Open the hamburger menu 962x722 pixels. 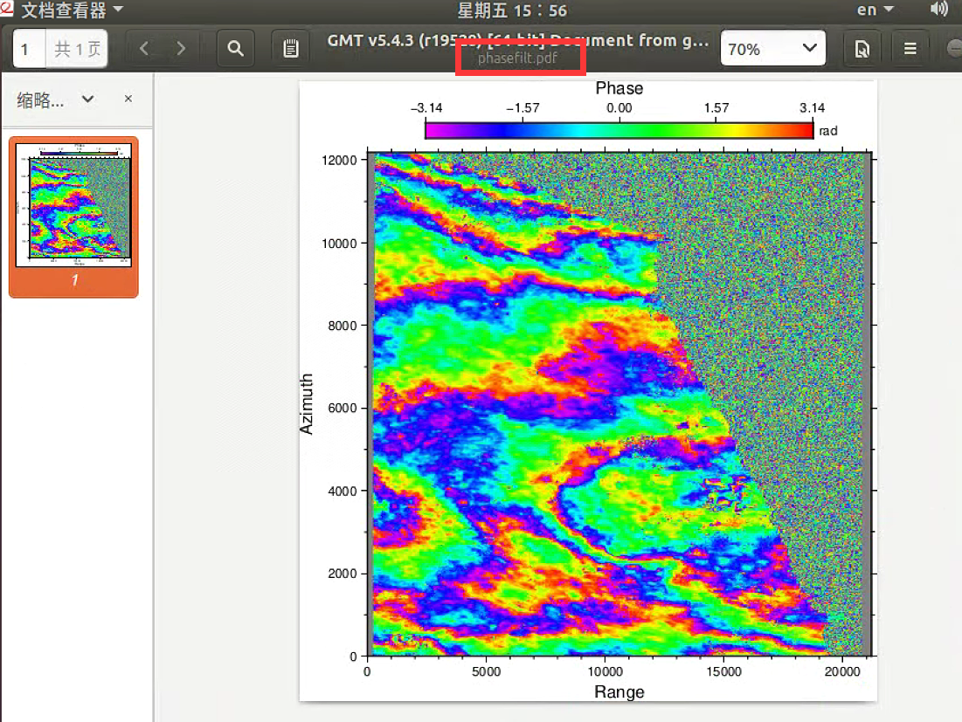[910, 48]
